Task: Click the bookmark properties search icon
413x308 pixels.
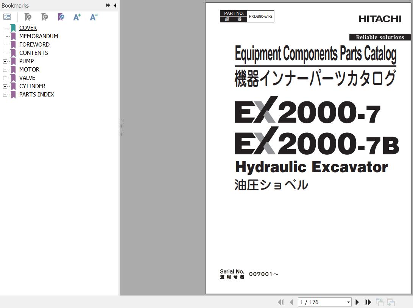Action: click(61, 17)
